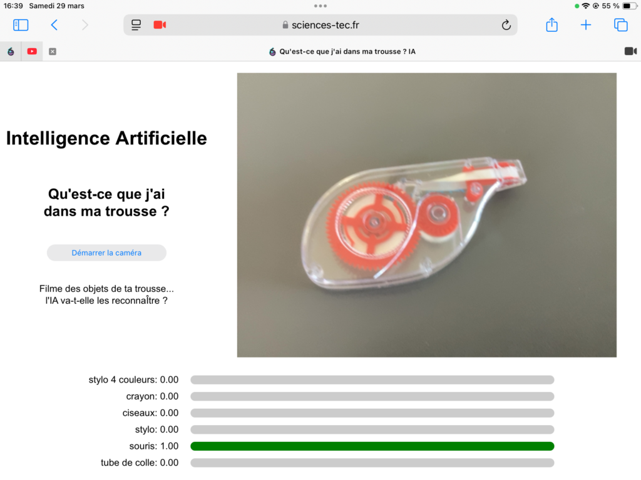Tap the camera icon in tab bar
Viewport: 641px width, 480px height.
tap(630, 51)
